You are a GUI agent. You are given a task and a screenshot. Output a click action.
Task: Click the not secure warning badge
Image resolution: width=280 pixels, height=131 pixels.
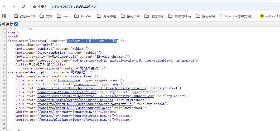click(x=40, y=6)
